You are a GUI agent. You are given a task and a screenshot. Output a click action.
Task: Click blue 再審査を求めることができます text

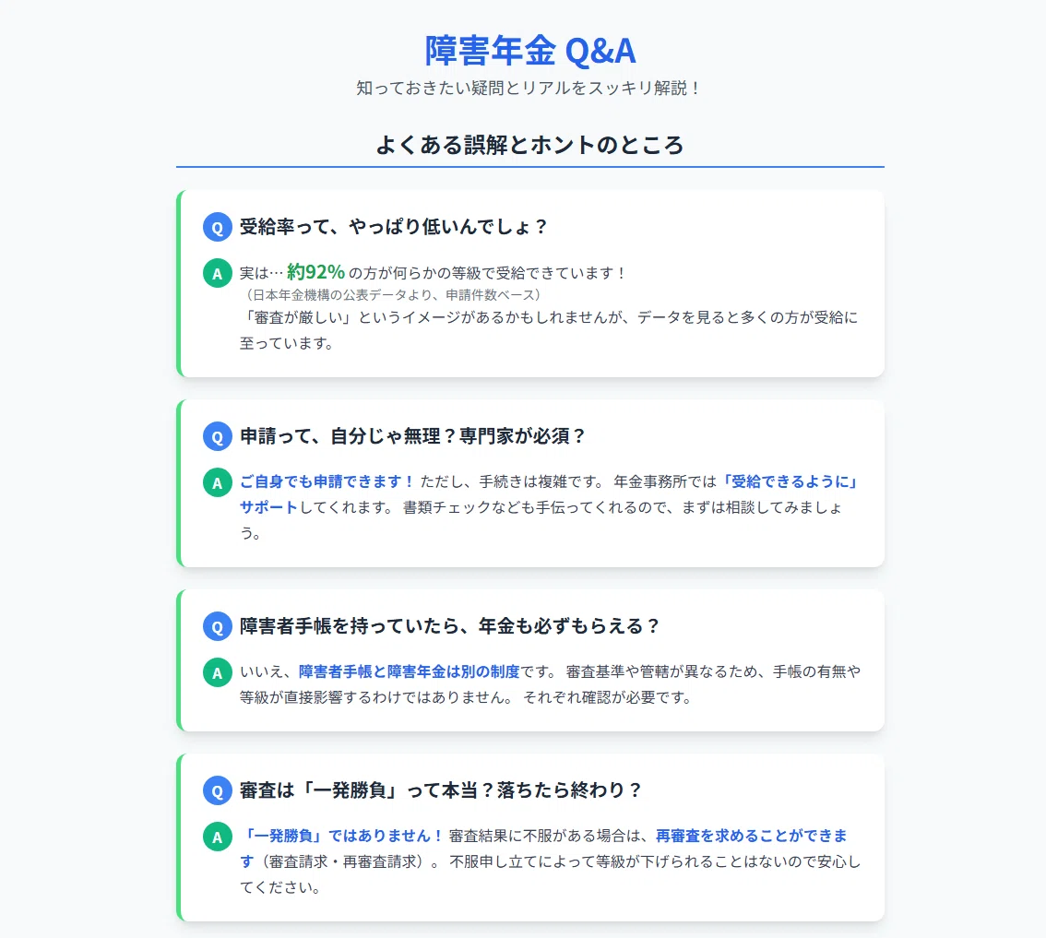[x=752, y=836]
